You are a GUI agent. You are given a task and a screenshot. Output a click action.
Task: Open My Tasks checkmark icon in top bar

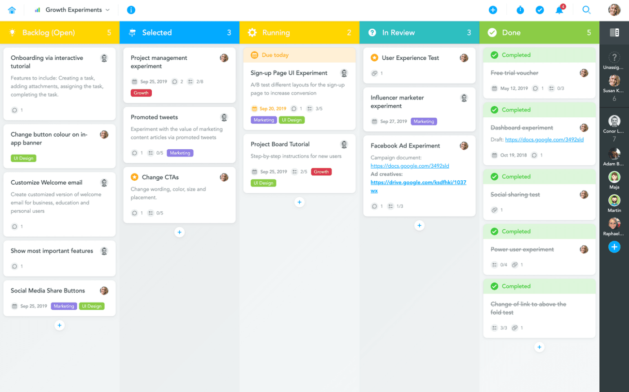540,10
